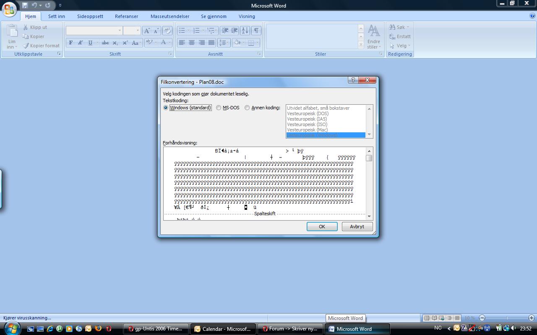Apply subscript formatting
The height and width of the screenshot is (335, 537).
point(115,43)
